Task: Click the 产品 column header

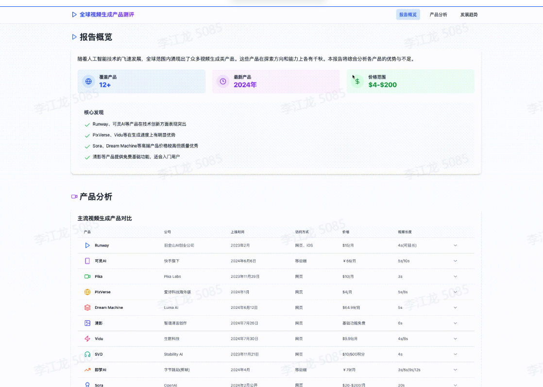Action: tap(87, 232)
